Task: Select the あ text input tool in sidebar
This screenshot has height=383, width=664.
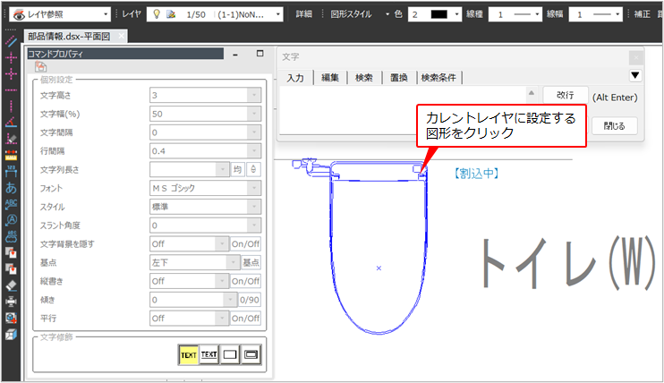Action: pos(12,188)
